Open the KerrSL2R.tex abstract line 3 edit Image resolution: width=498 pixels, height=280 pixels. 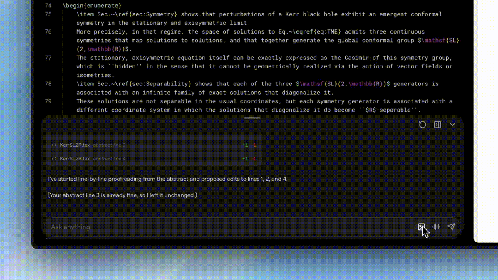click(x=92, y=145)
